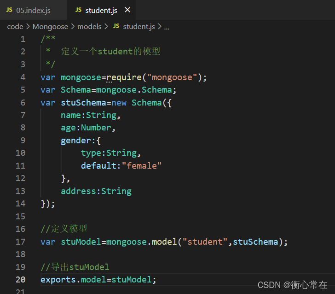Click the JS file icon of student.js tab
The image size is (335, 294).
coord(78,10)
